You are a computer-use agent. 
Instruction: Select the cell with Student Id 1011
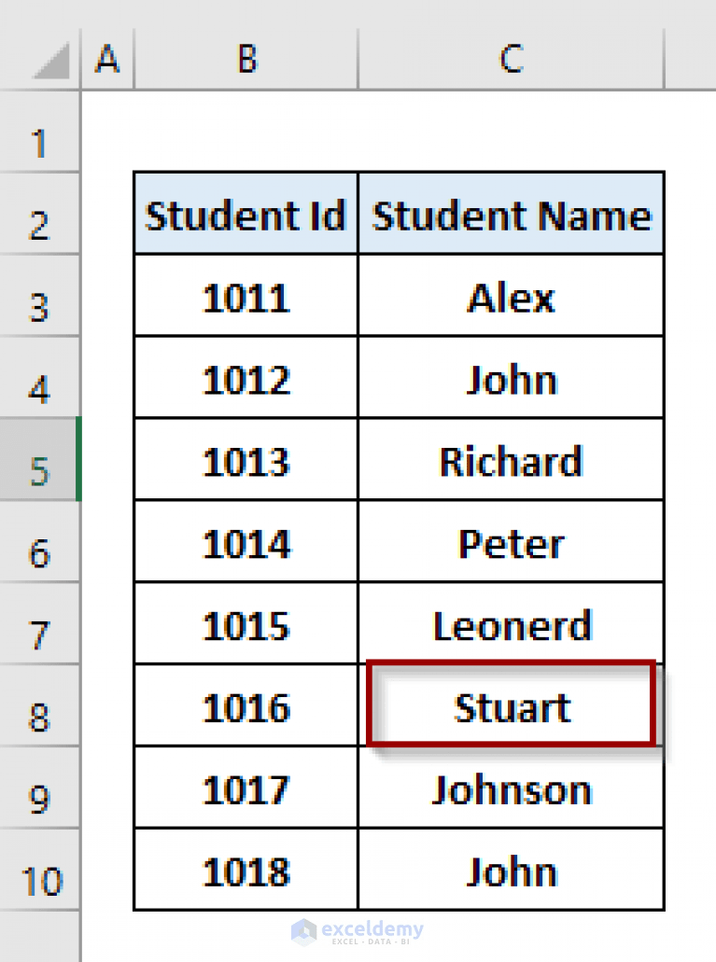pos(246,297)
